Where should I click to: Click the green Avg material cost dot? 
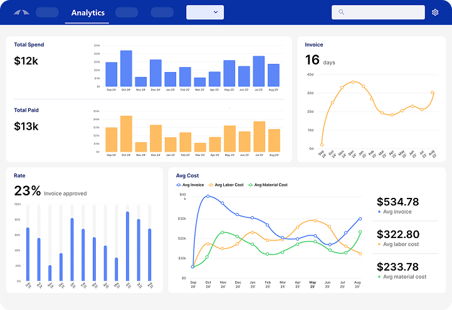(x=379, y=277)
